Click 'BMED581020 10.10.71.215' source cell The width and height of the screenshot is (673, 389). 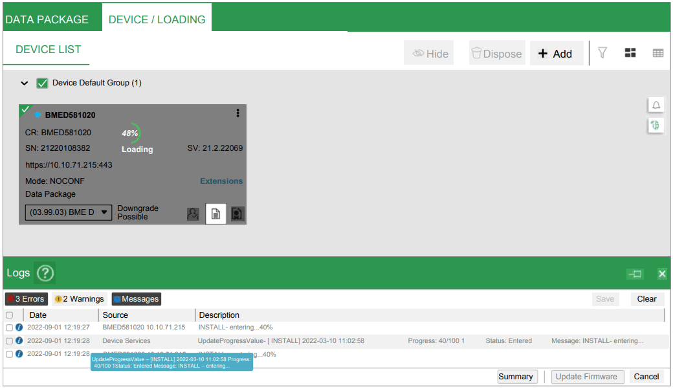point(144,327)
